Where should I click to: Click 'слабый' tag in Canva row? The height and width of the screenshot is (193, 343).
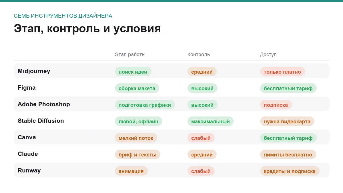click(201, 138)
